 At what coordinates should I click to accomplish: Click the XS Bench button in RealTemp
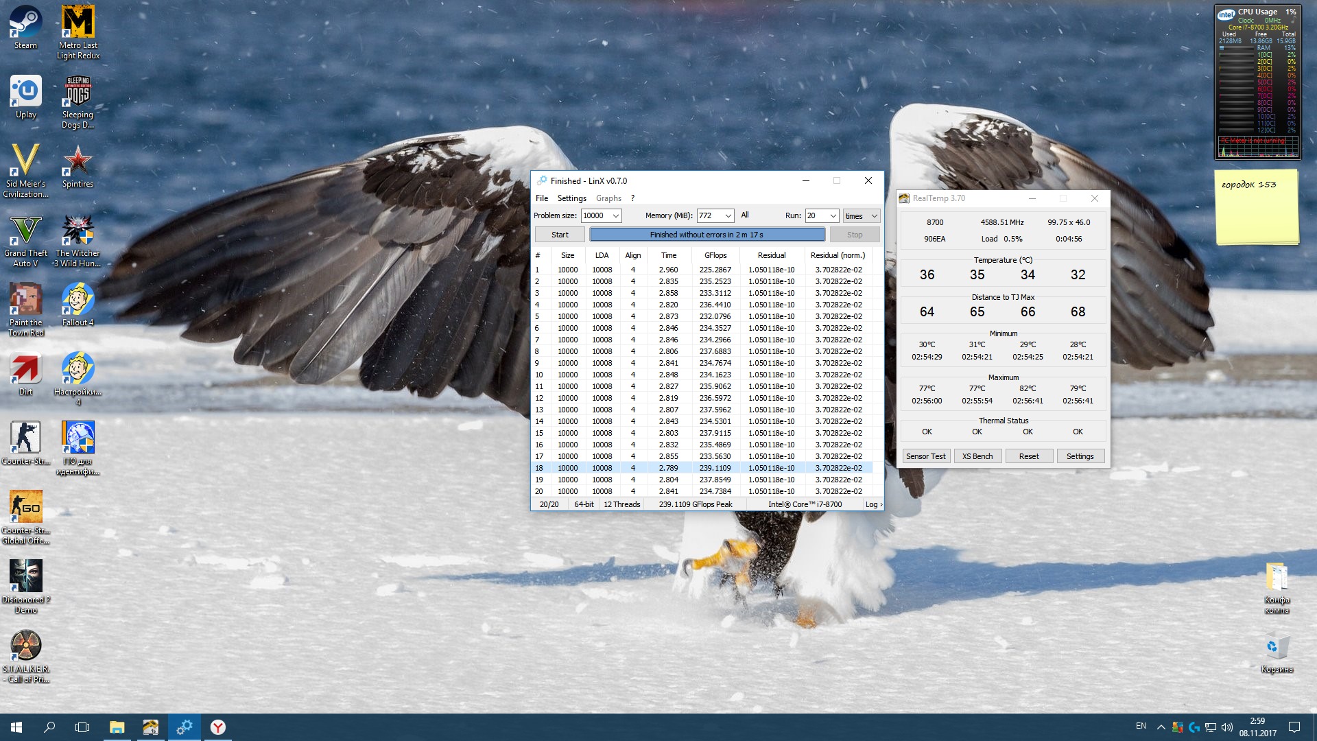[977, 456]
